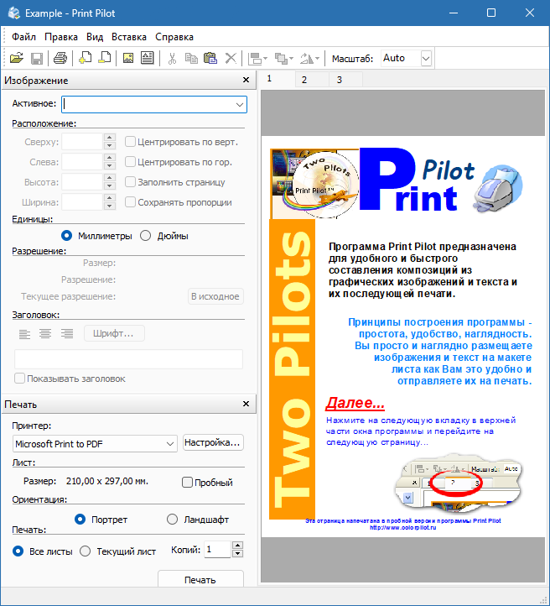Click the Two Pilots orange banner in preview
550x606 pixels.
pos(292,369)
